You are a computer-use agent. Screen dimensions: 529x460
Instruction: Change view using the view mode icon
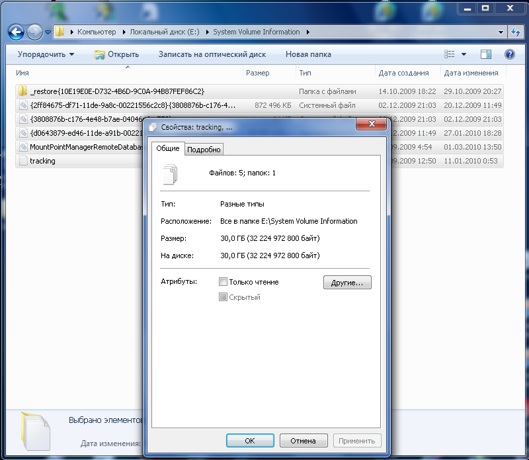click(x=450, y=54)
